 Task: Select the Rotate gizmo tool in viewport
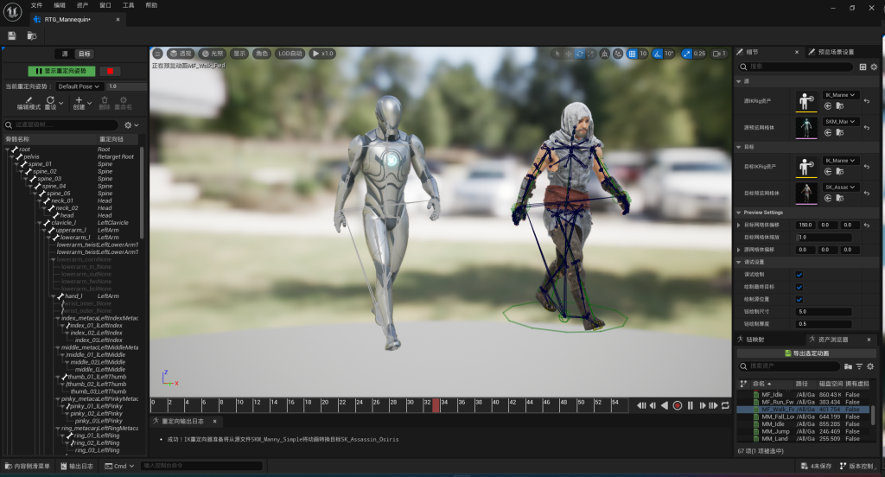(580, 54)
